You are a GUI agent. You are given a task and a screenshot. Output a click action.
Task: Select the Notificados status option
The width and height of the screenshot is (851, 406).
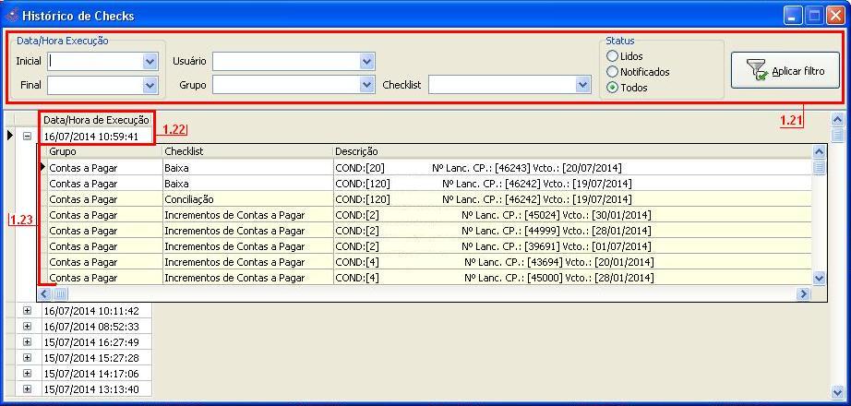click(612, 72)
